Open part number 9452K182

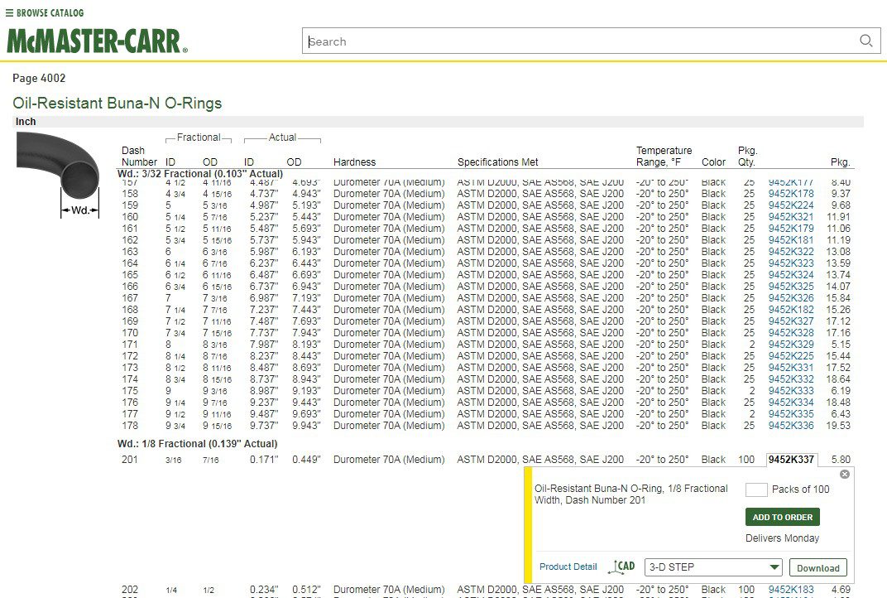click(791, 310)
